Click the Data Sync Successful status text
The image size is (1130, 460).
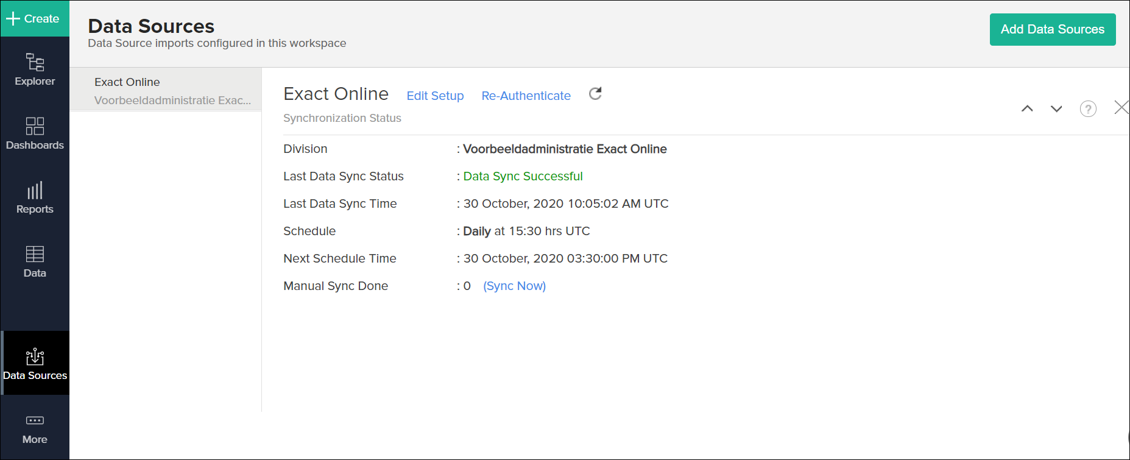pos(523,176)
